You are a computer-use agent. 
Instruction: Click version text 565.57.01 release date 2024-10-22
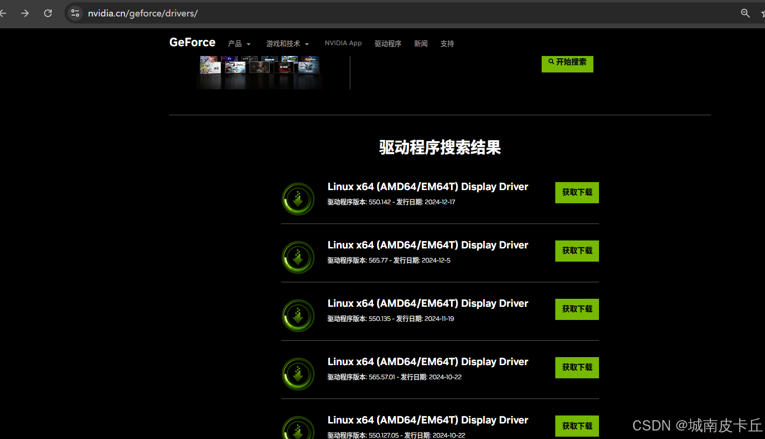[394, 377]
